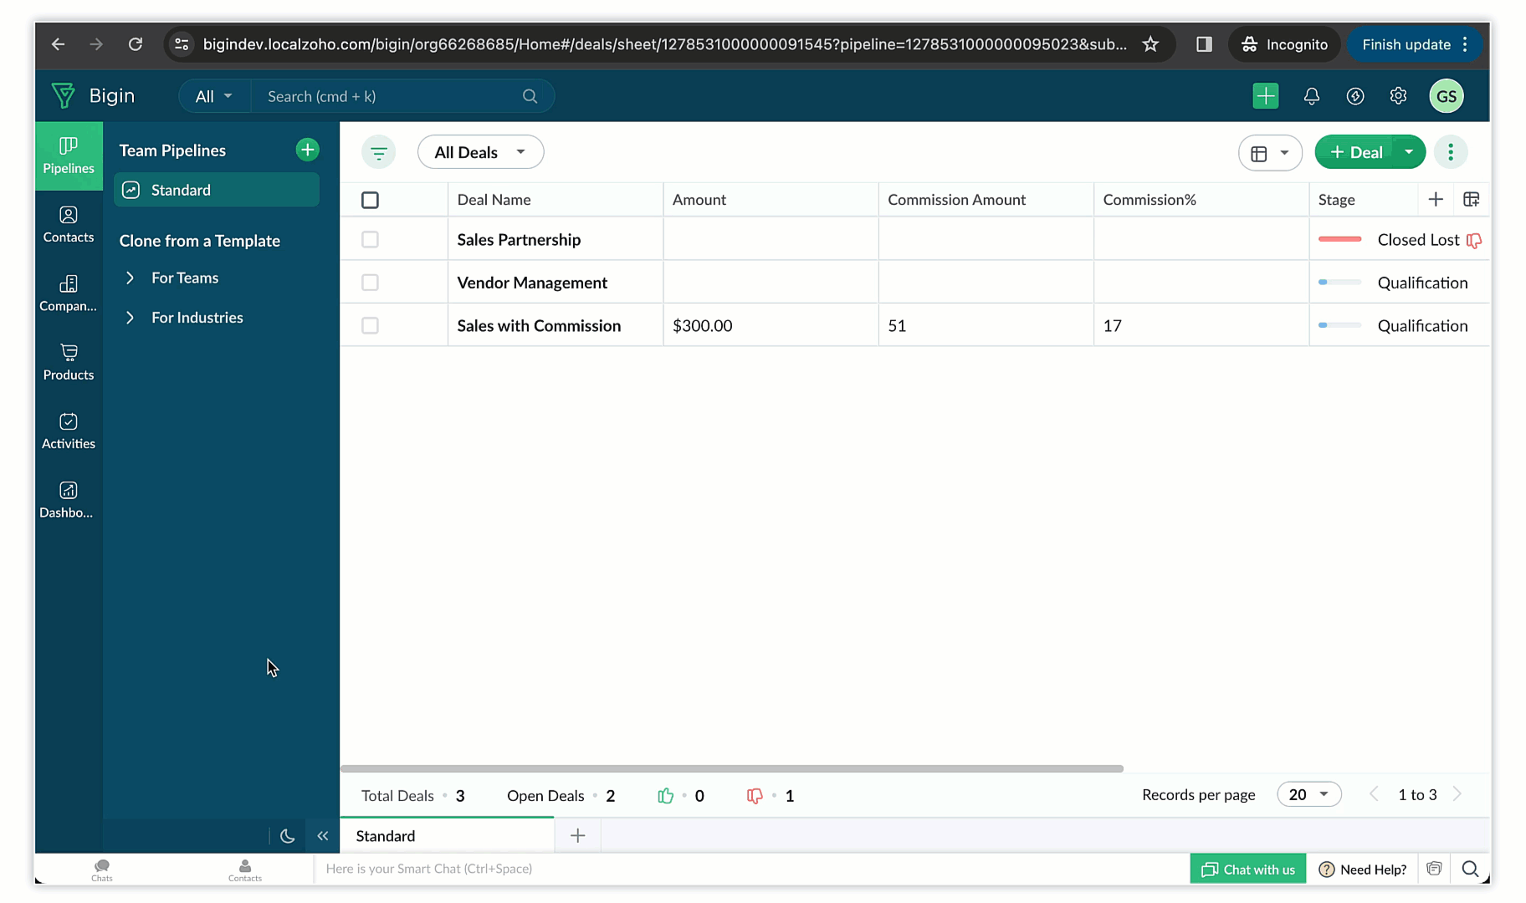This screenshot has width=1526, height=903.
Task: Click the filter deals icon
Action: 379,152
